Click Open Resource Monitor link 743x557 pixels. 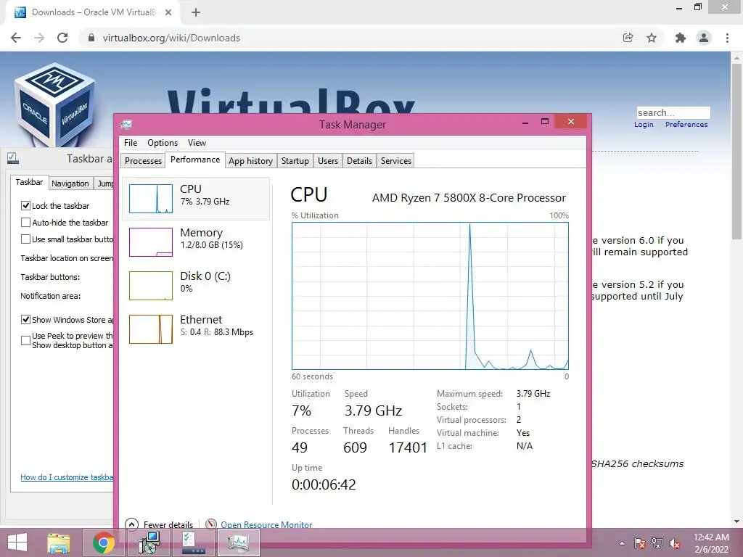266,524
